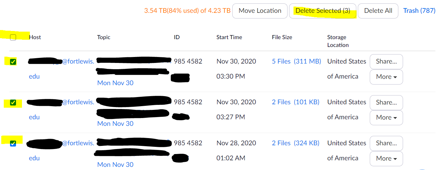This screenshot has width=436, height=170.
Task: Share the 311 MB recording
Action: coord(386,62)
